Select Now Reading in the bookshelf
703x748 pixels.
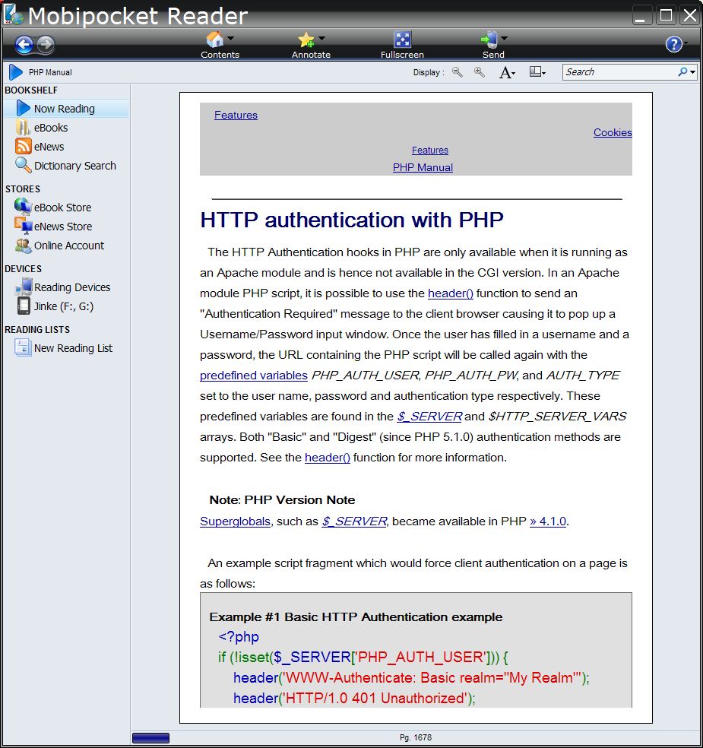[66, 109]
